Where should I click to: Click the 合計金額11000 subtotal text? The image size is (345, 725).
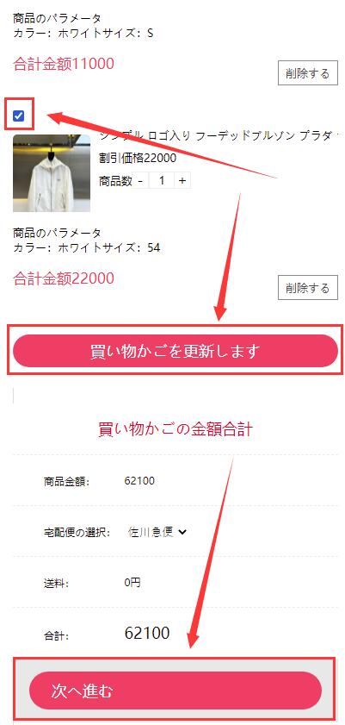[64, 63]
